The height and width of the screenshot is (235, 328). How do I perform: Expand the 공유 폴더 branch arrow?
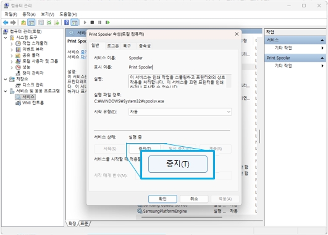coord(12,56)
